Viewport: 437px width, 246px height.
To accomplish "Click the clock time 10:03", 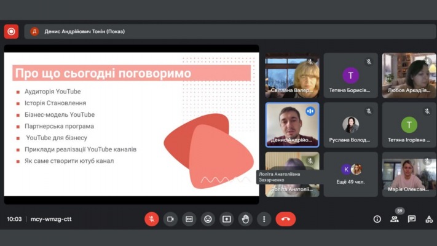I will click(x=14, y=219).
